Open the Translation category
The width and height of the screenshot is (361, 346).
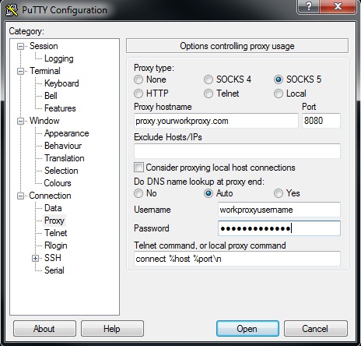coord(65,158)
